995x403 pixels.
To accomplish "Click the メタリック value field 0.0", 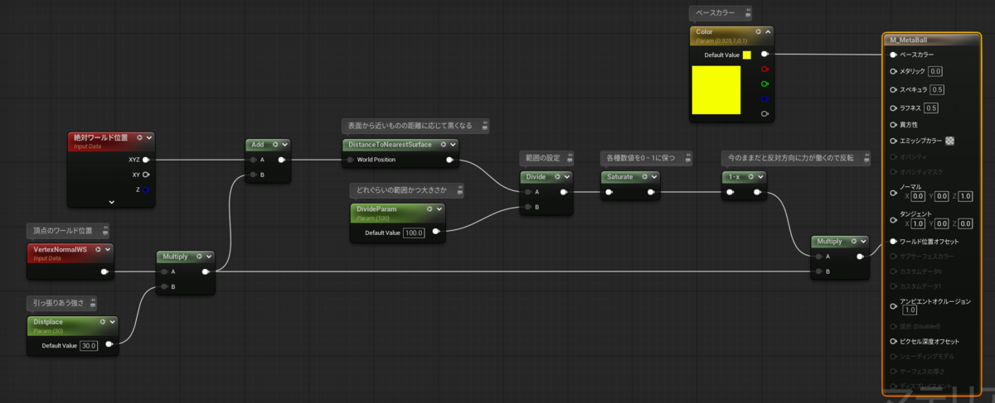I will coord(935,72).
